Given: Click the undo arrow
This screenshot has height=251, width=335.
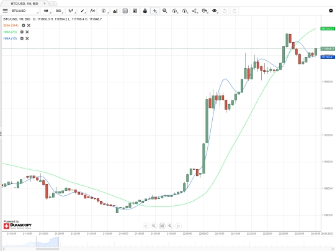Looking at the screenshot, I should click(x=225, y=11).
